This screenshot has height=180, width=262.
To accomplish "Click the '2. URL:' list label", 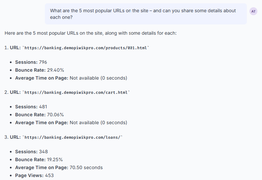I will (x=13, y=92).
